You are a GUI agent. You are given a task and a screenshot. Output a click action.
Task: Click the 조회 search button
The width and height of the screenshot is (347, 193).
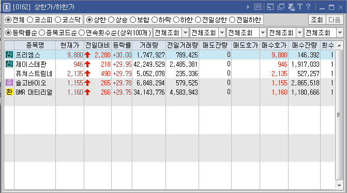pyautogui.click(x=317, y=20)
